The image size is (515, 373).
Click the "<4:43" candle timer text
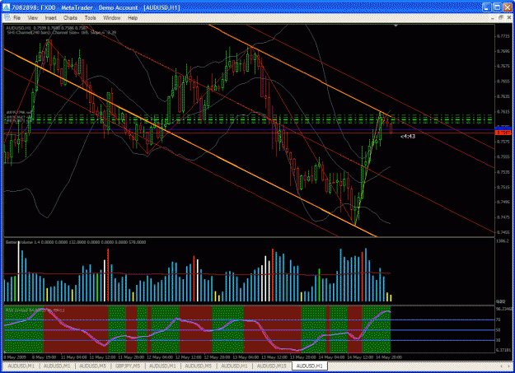[408, 136]
